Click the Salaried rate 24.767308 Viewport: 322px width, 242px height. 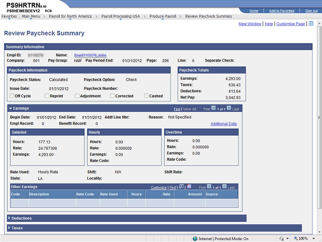click(x=48, y=148)
